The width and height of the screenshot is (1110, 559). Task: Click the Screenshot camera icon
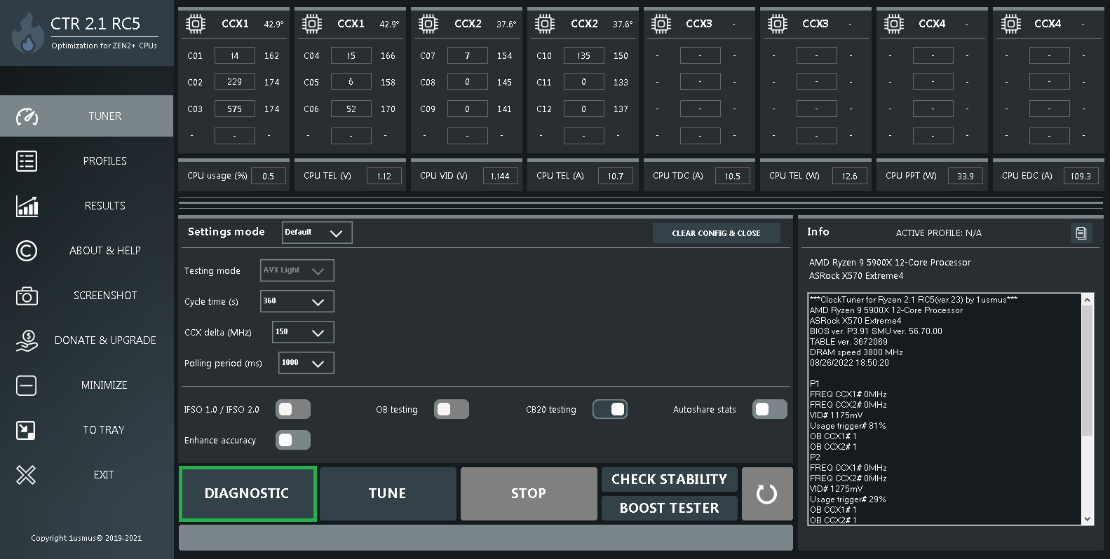click(x=27, y=296)
